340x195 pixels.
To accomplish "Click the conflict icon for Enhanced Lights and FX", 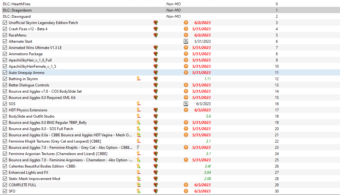I will click(x=138, y=173).
